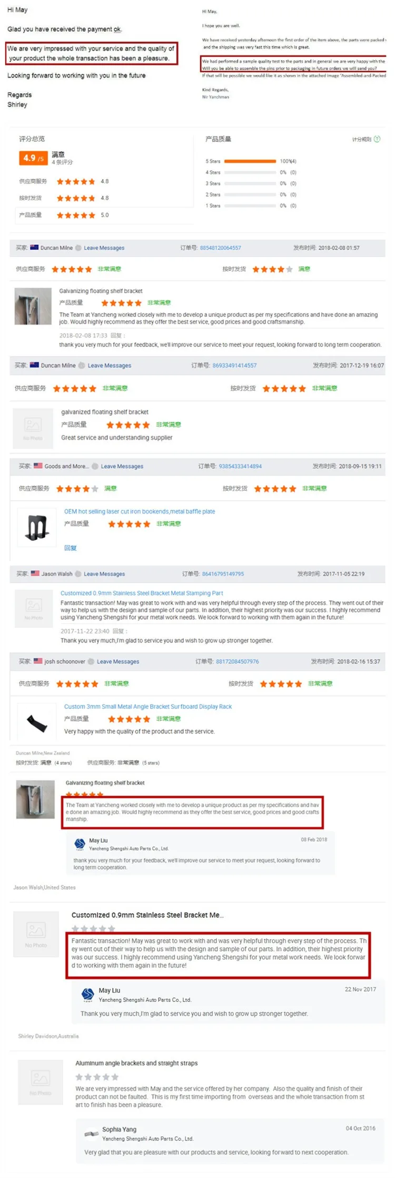Image resolution: width=395 pixels, height=1178 pixels.
Task: Open Custom 3mm Small Metal Angle Bracket link
Action: [148, 707]
